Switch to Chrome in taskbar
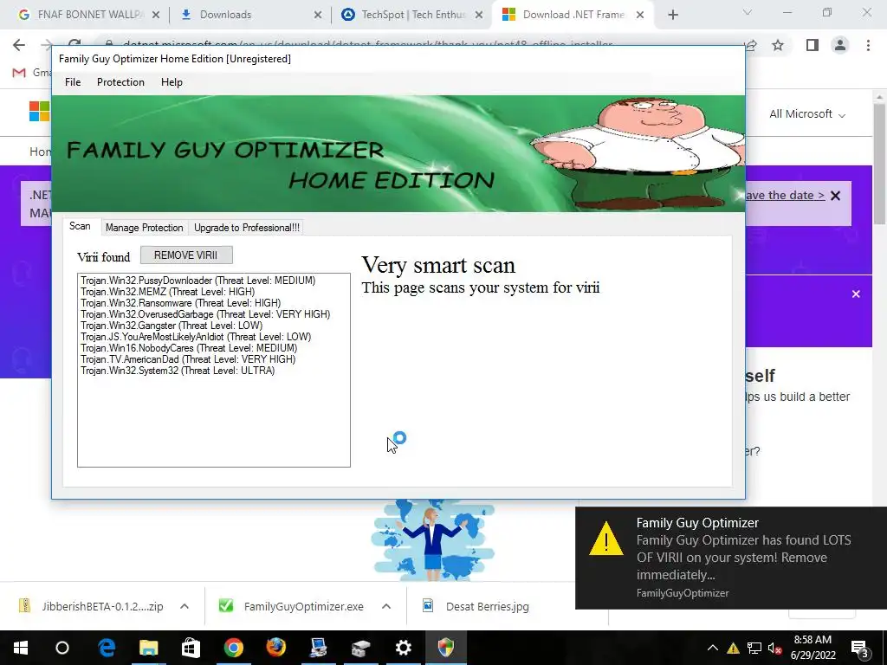This screenshot has width=887, height=665. (x=234, y=648)
